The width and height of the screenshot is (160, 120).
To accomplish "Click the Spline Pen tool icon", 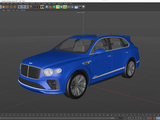I will (51, 7).
